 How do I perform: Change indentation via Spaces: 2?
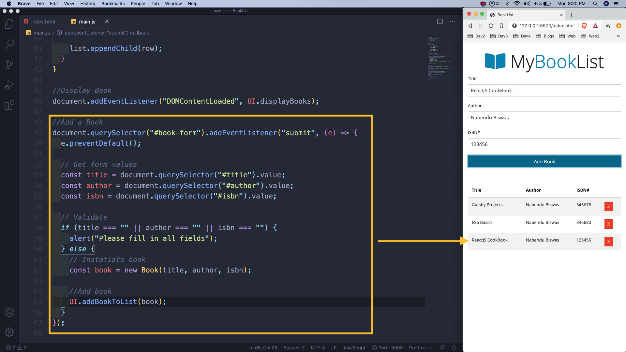(294, 348)
